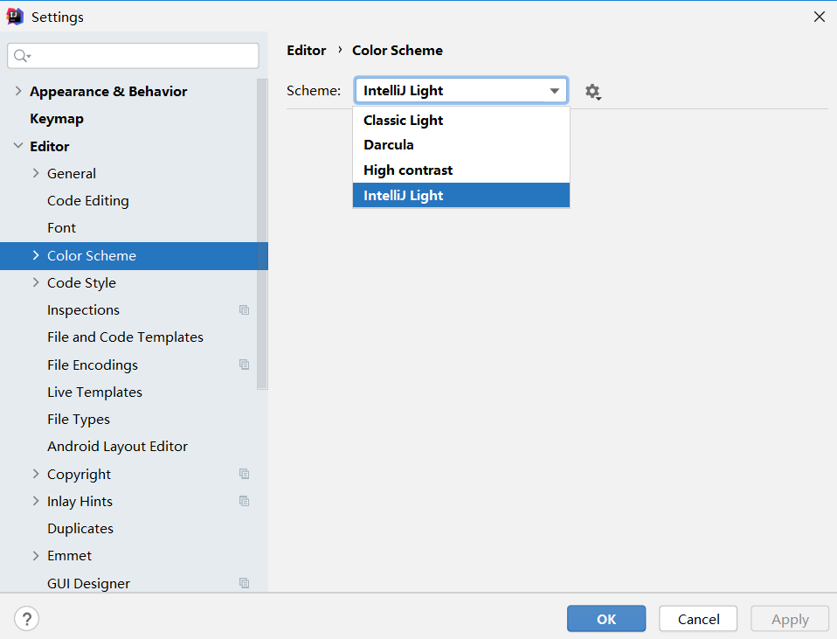Click the magnifier icon in the search box
Screen dimensions: 837x639
tap(19, 55)
